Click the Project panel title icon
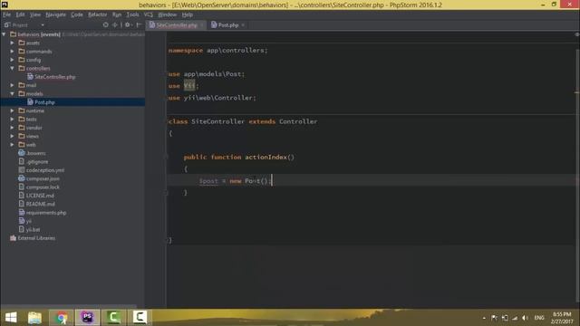Screen dimensions: 580x326 pyautogui.click(x=7, y=25)
